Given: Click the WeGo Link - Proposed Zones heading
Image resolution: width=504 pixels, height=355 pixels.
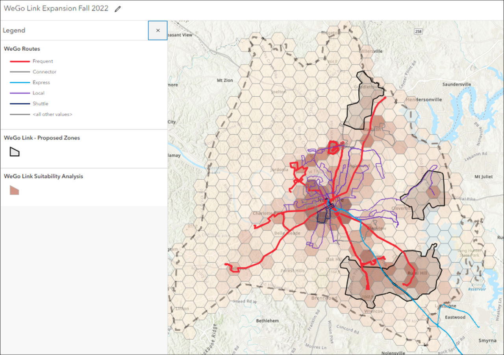Looking at the screenshot, I should pos(42,138).
